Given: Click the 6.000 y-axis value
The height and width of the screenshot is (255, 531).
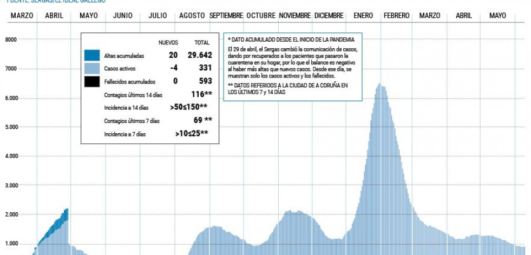Looking at the screenshot, I should (11, 98).
